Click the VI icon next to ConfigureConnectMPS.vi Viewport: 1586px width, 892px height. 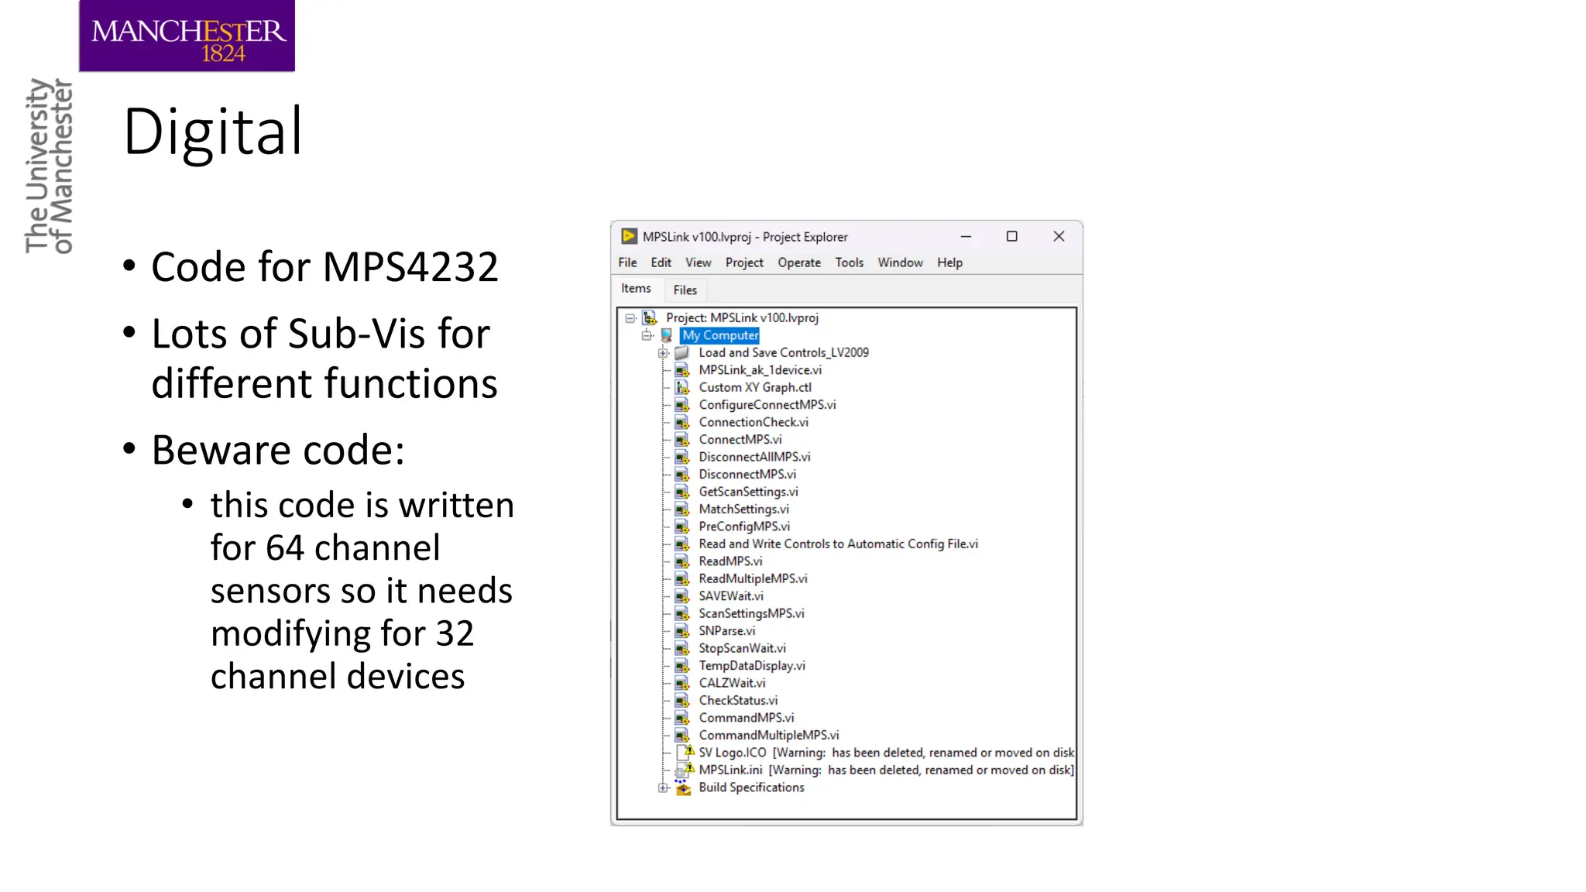(x=682, y=405)
